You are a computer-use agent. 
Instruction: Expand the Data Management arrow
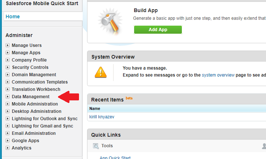pyautogui.click(x=8, y=97)
